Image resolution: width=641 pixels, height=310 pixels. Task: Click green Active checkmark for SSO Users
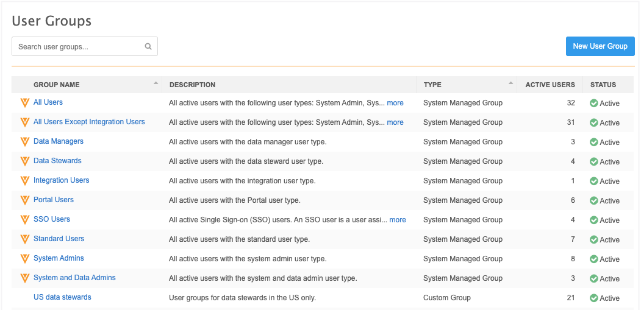point(593,220)
